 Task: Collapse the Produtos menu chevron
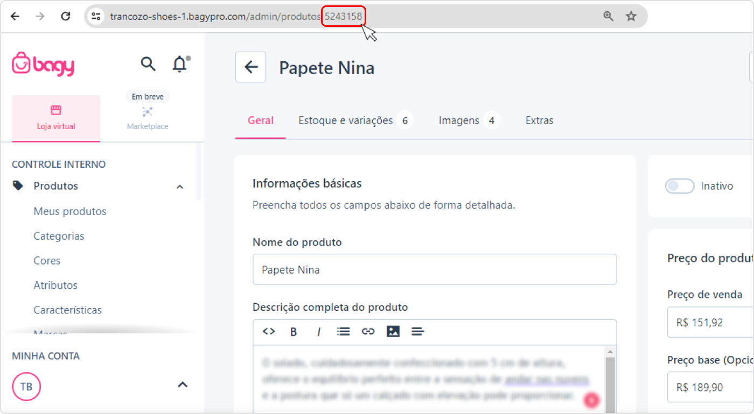point(180,187)
